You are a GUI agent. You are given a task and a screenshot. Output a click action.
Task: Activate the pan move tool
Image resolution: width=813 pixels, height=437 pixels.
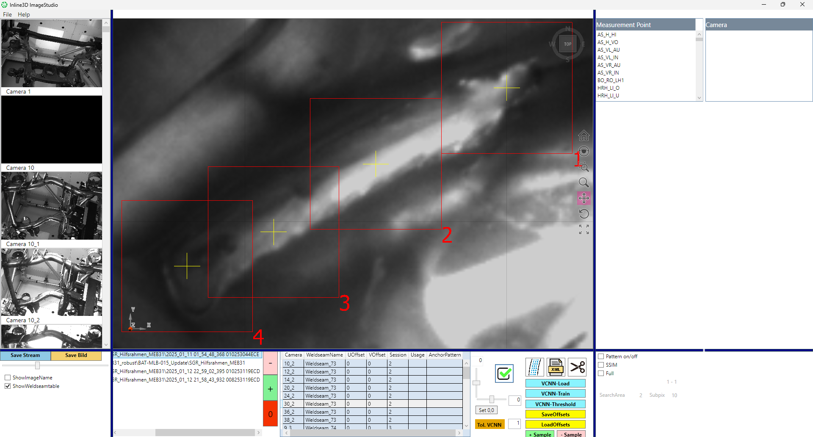coord(583,198)
